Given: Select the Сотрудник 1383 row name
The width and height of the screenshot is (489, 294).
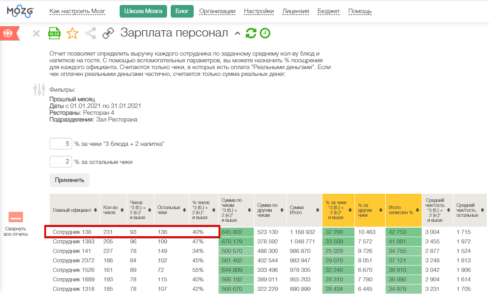Looking at the screenshot, I should tap(74, 241).
